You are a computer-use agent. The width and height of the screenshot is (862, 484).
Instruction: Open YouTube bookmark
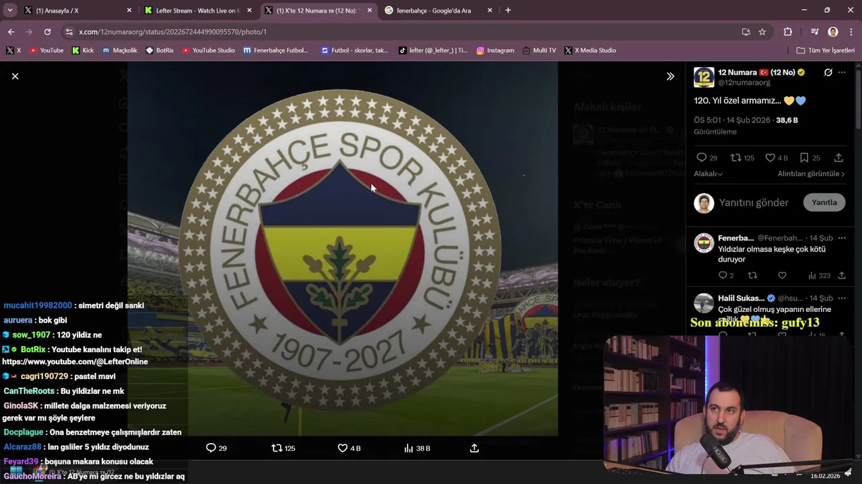point(46,50)
